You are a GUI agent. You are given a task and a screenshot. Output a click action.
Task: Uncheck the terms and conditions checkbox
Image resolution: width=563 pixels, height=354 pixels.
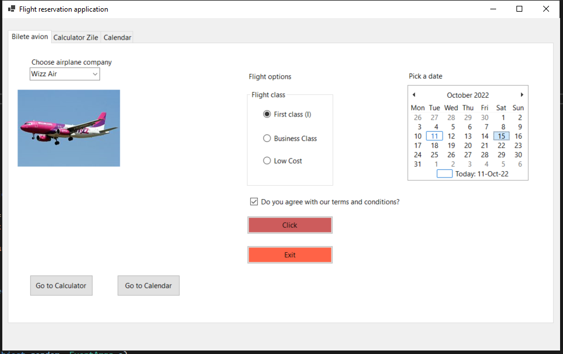pos(254,201)
